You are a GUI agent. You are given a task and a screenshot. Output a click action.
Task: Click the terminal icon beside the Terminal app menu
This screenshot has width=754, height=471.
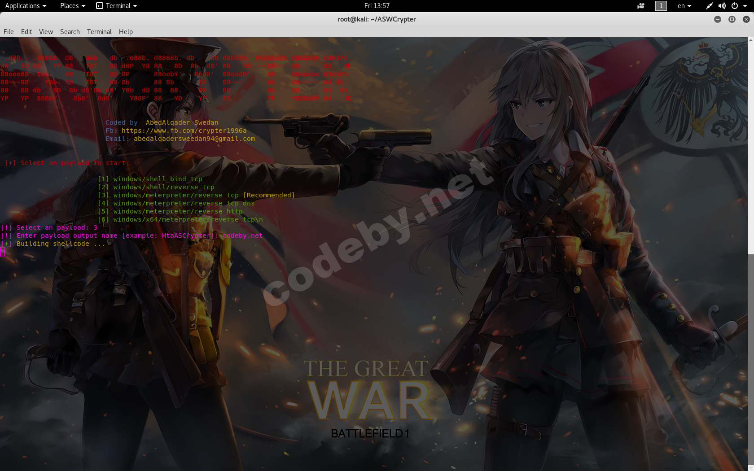click(x=100, y=6)
